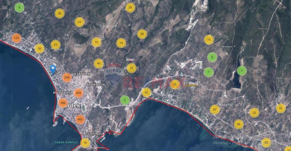Open the yellow cluster labeled 42

click(280, 108)
